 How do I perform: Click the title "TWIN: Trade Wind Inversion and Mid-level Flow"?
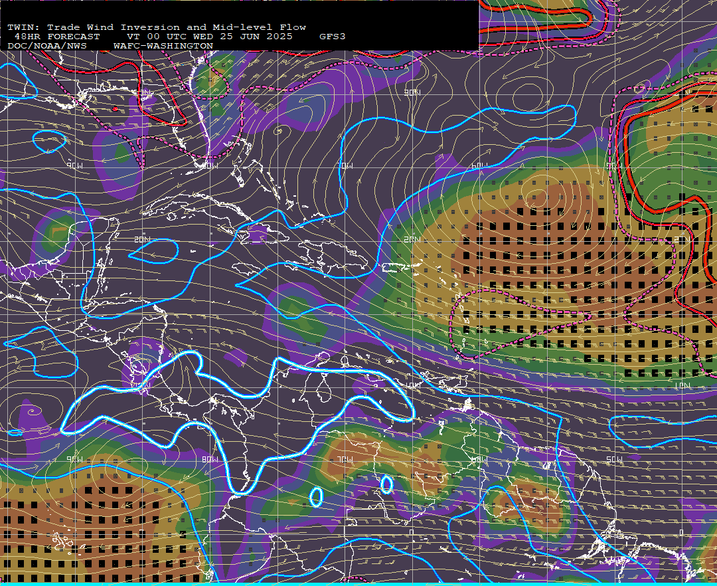click(157, 27)
